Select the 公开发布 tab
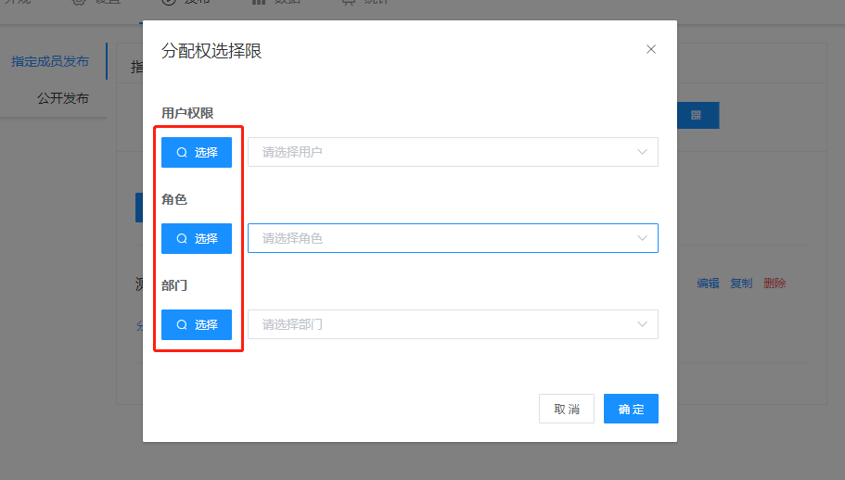This screenshot has height=480, width=845. pos(63,98)
